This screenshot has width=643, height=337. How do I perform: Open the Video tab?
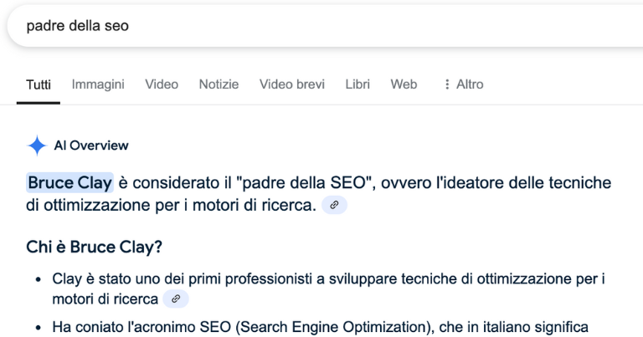point(162,84)
